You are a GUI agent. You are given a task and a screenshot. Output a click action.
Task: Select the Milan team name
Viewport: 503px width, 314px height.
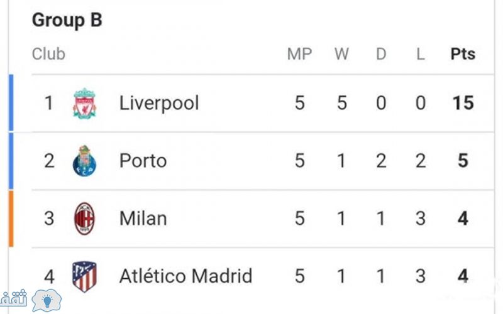coord(143,219)
